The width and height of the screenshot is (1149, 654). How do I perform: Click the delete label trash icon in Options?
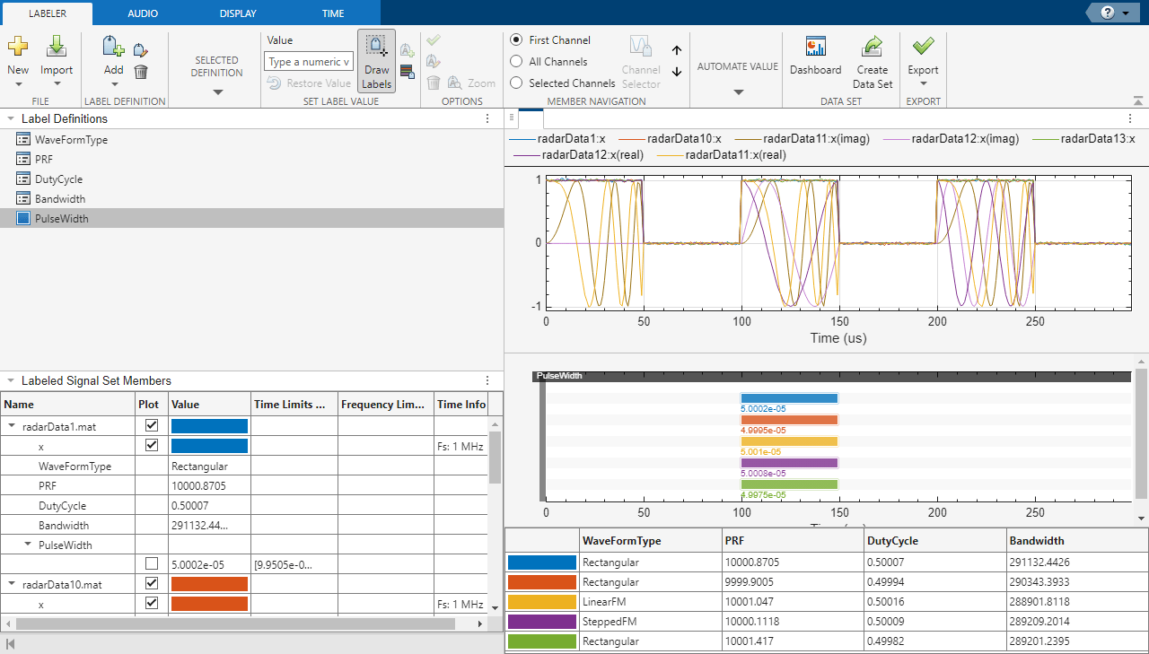click(x=434, y=83)
